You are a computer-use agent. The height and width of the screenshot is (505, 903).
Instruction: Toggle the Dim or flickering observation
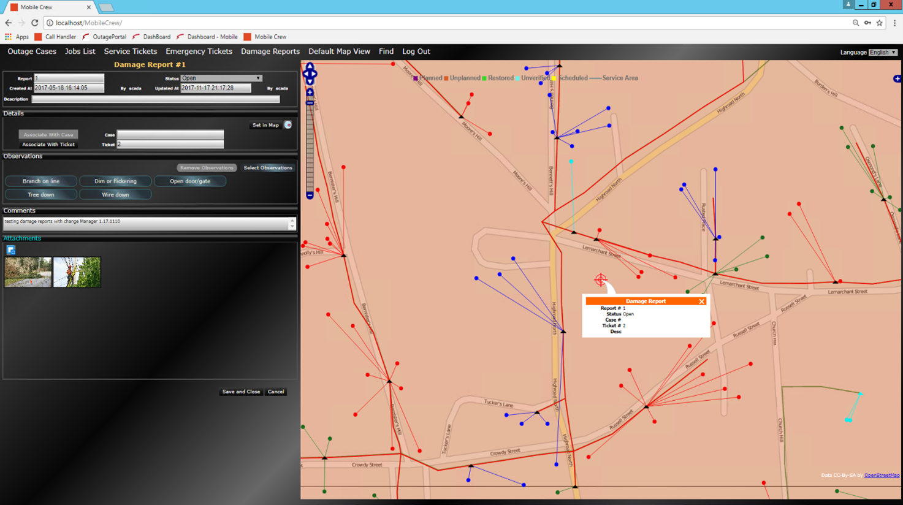[115, 181]
